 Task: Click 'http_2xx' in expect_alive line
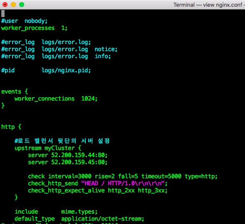click(x=121, y=190)
